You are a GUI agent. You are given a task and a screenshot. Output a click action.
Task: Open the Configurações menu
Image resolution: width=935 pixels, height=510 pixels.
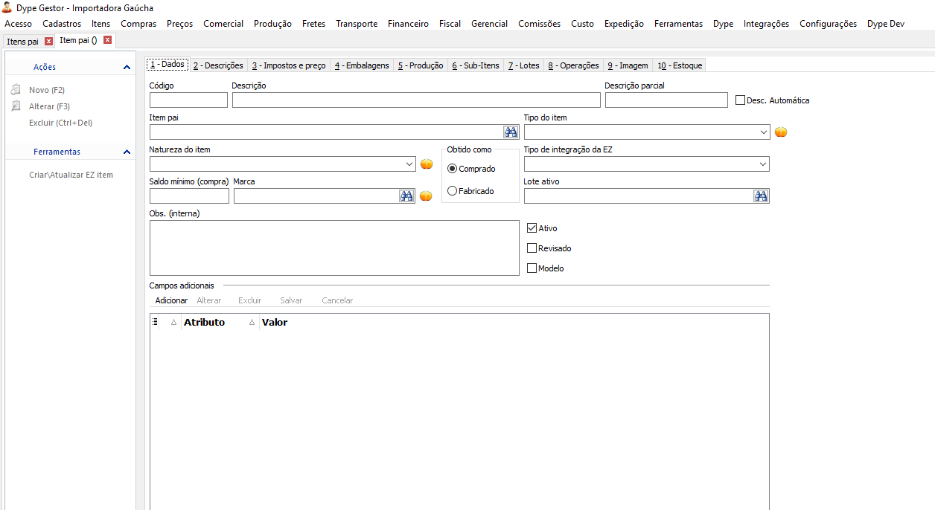[x=828, y=24]
